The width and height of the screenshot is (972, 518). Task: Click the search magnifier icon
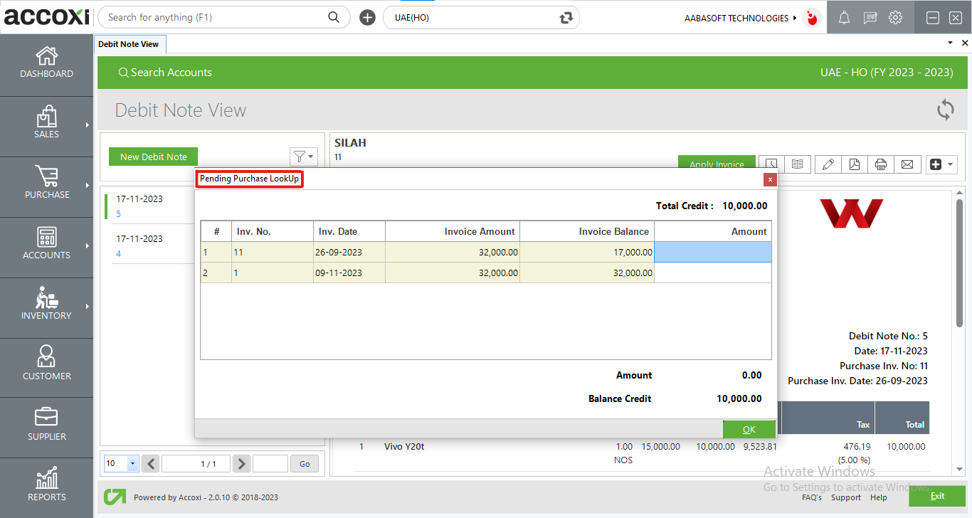click(x=333, y=16)
